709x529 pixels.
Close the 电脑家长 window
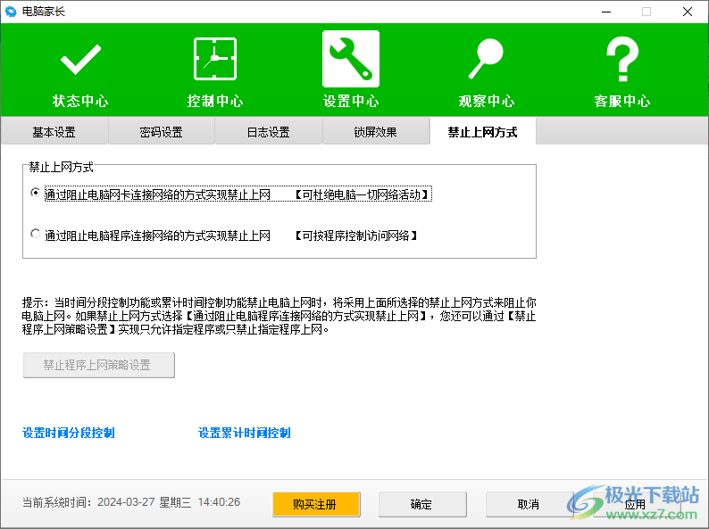coord(688,12)
